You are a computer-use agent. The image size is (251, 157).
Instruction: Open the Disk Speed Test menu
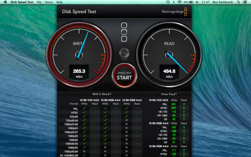(x=22, y=2)
